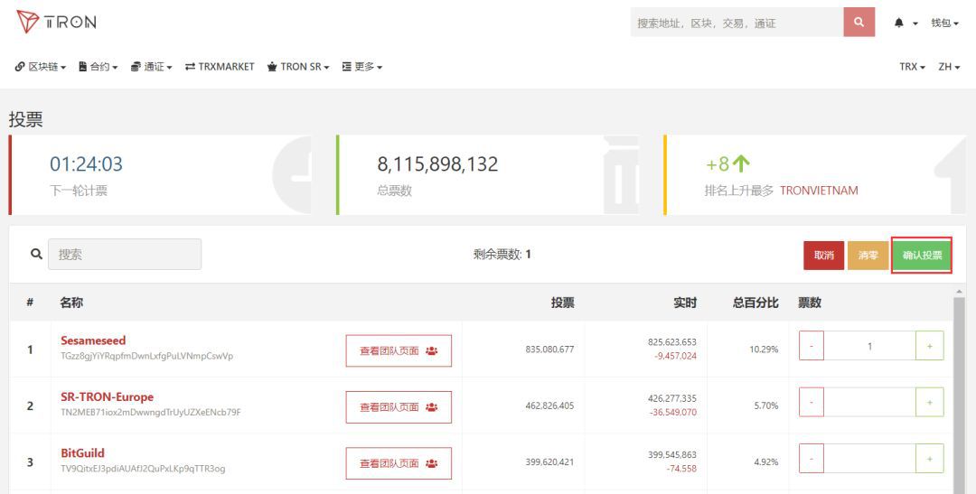Open the ZH language dropdown
Viewport: 976px width, 494px height.
pyautogui.click(x=949, y=67)
